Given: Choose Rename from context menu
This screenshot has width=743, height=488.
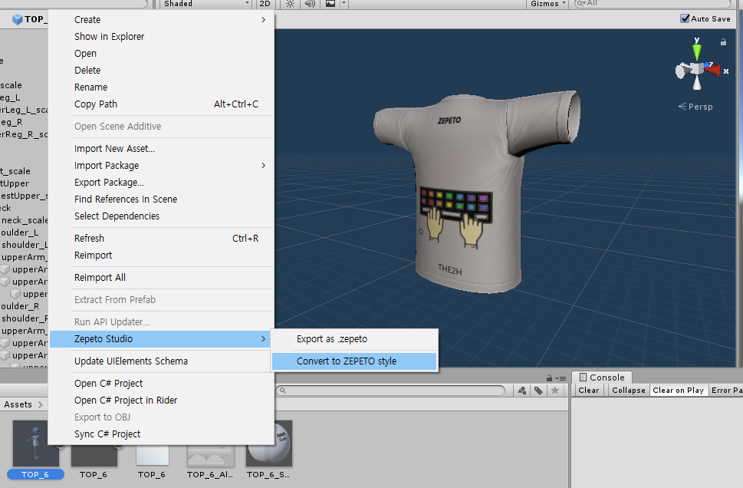Looking at the screenshot, I should [x=161, y=87].
